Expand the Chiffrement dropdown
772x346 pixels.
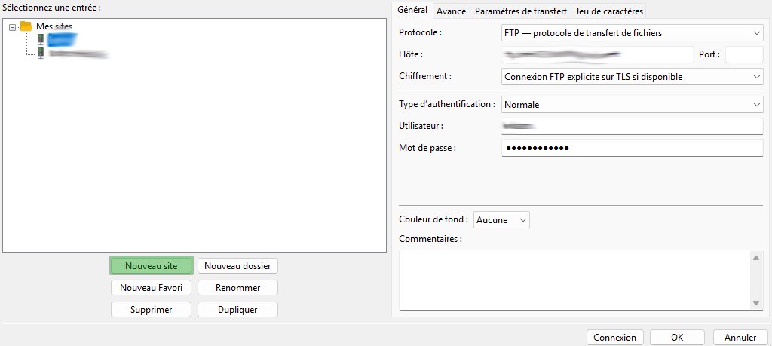pos(633,77)
